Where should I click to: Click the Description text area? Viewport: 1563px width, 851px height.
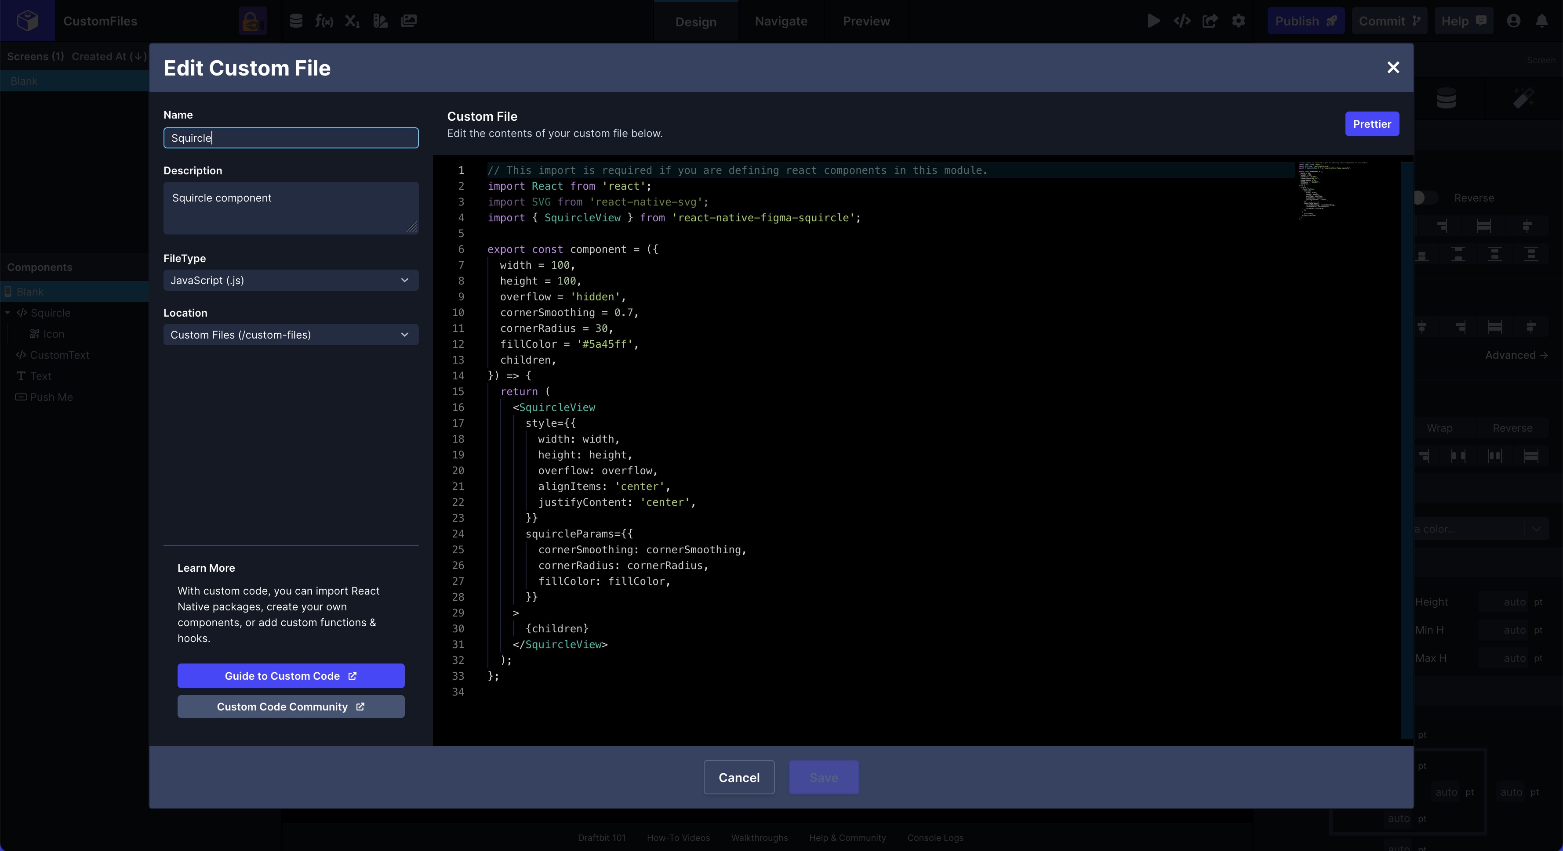click(x=291, y=208)
